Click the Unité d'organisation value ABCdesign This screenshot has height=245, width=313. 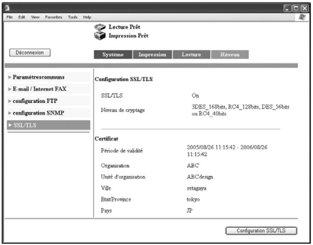click(x=200, y=177)
